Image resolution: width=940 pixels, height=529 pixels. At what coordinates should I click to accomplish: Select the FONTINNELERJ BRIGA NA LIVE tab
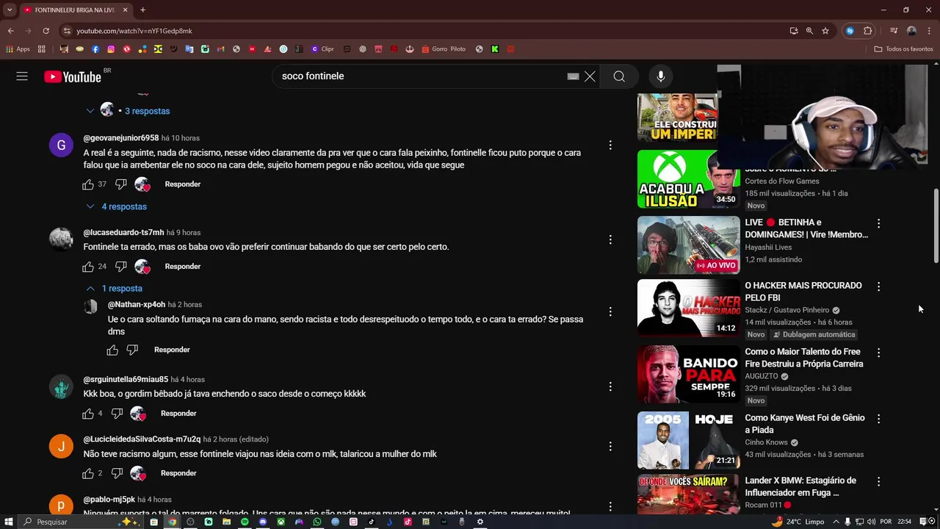(x=76, y=10)
